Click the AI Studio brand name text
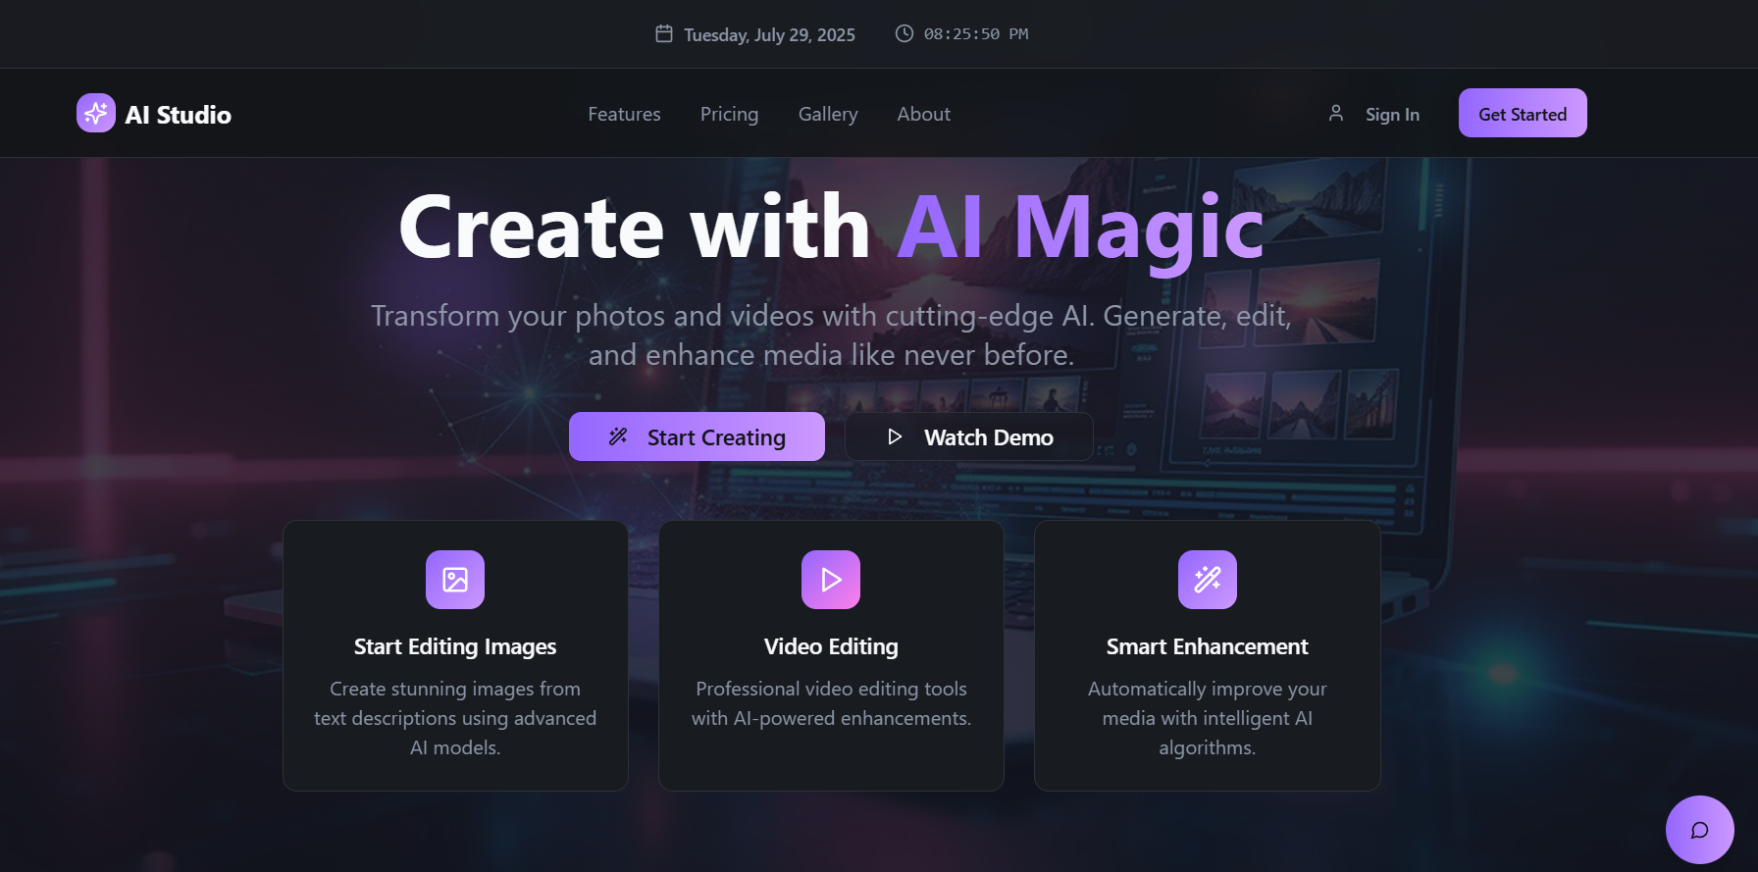The image size is (1758, 872). pyautogui.click(x=179, y=116)
